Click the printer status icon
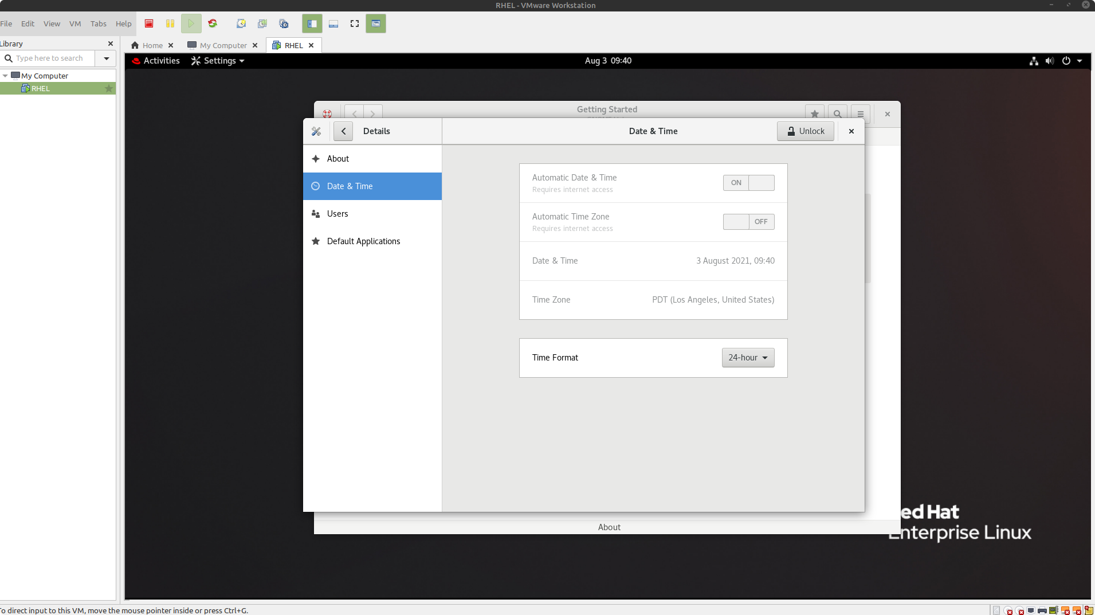The height and width of the screenshot is (615, 1095). coord(1042,610)
